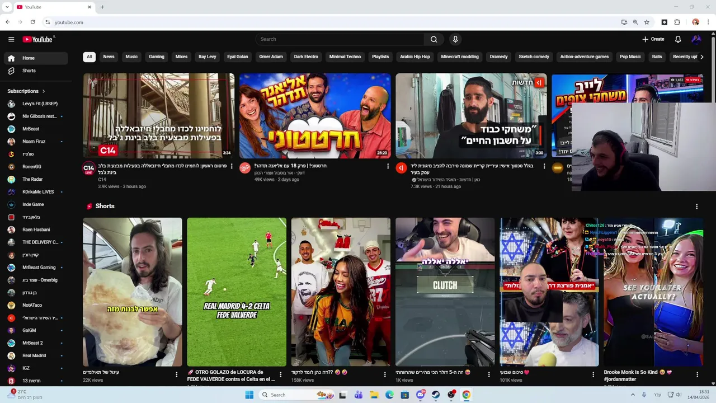Open Real Madrid subscription channel
716x403 pixels.
[36, 355]
